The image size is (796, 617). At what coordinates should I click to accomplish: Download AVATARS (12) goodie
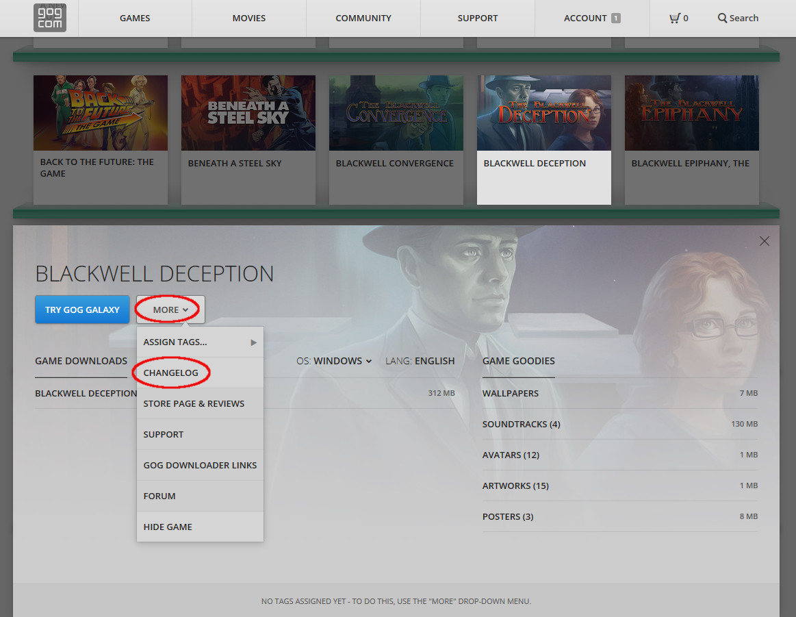(620, 455)
